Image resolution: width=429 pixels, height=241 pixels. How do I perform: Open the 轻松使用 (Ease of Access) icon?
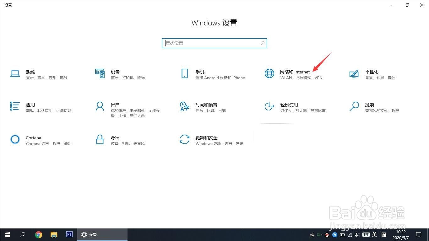[x=269, y=106]
